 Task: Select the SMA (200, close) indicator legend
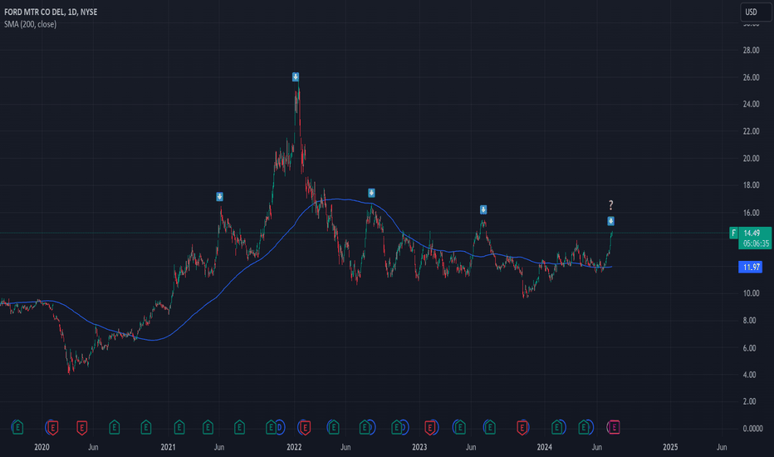(x=30, y=24)
